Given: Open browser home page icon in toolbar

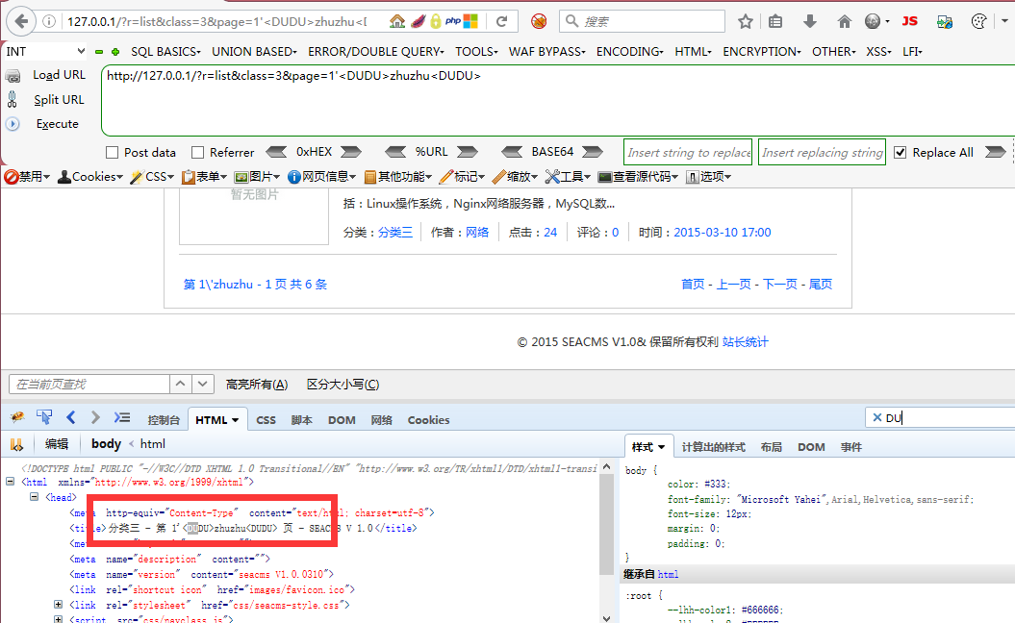Looking at the screenshot, I should [x=844, y=21].
